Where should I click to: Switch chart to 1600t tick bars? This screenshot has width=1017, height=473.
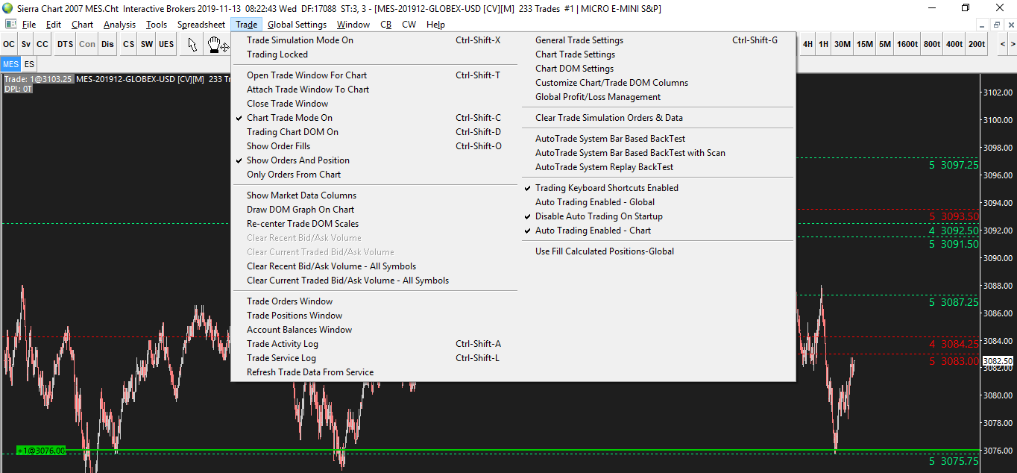[907, 44]
